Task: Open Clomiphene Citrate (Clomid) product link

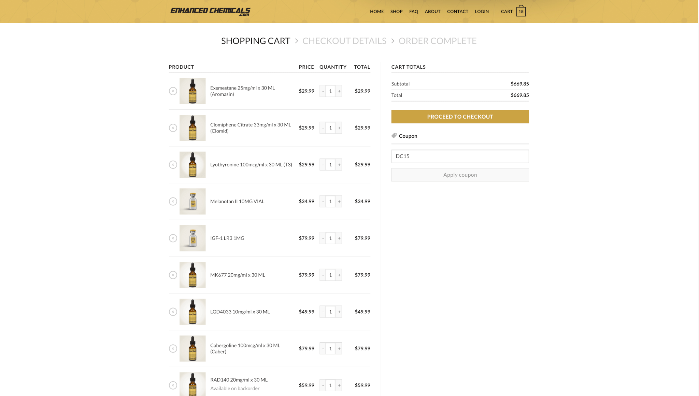Action: [x=251, y=128]
